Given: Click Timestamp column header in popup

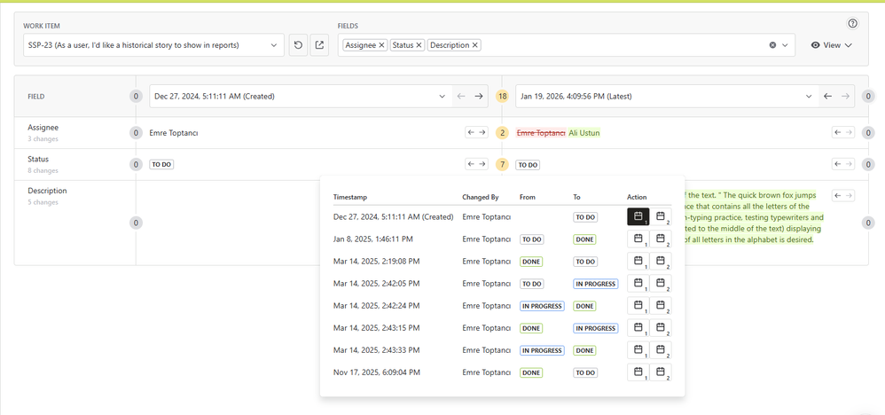Looking at the screenshot, I should click(350, 197).
